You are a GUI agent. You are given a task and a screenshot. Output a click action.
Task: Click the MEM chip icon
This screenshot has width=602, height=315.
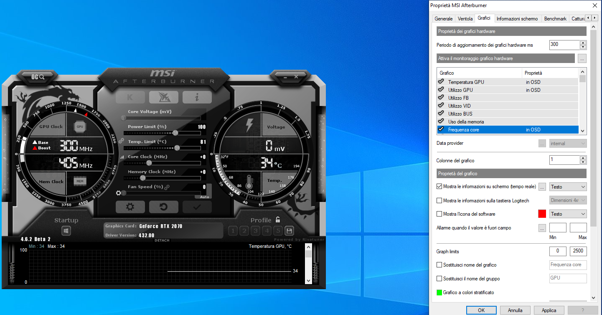click(x=80, y=181)
